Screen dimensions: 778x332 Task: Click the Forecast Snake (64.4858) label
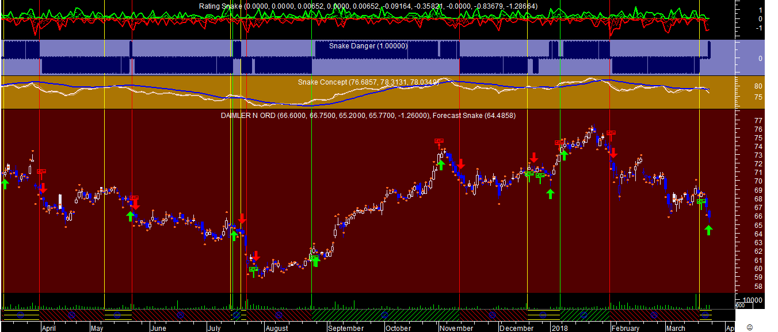pyautogui.click(x=474, y=116)
